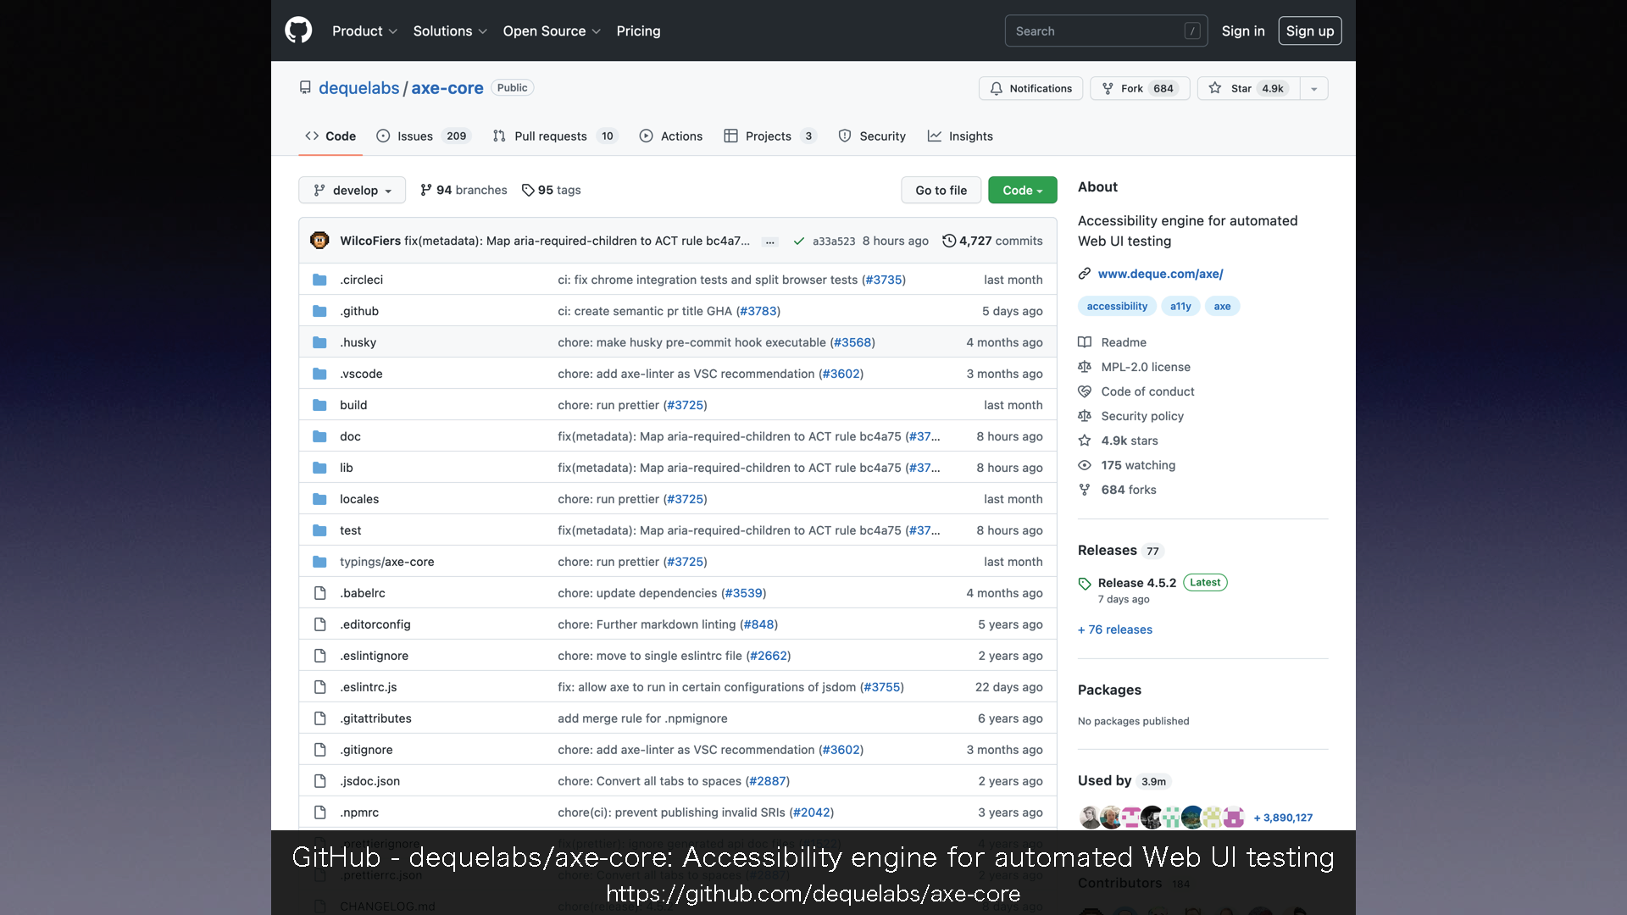Click the link icon beside www.deque.com/axe/

click(1085, 274)
